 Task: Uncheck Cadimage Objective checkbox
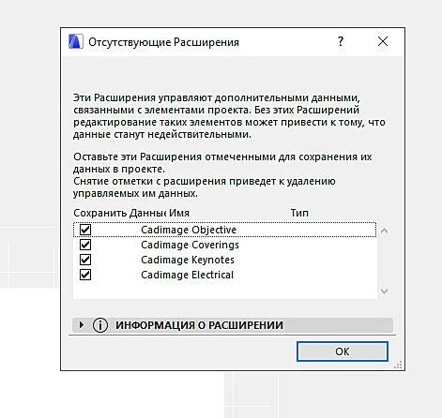click(85, 230)
